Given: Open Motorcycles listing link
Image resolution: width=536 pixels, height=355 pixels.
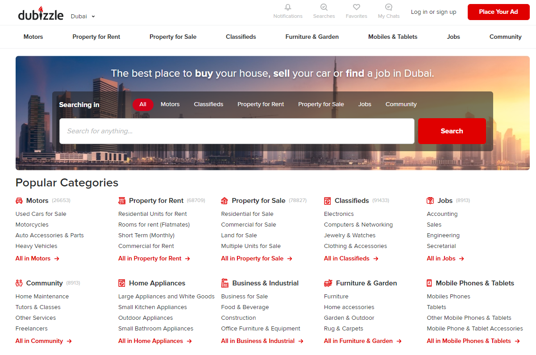Looking at the screenshot, I should pos(32,225).
